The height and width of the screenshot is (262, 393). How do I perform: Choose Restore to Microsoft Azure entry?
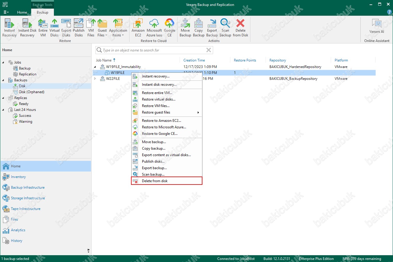pyautogui.click(x=167, y=127)
